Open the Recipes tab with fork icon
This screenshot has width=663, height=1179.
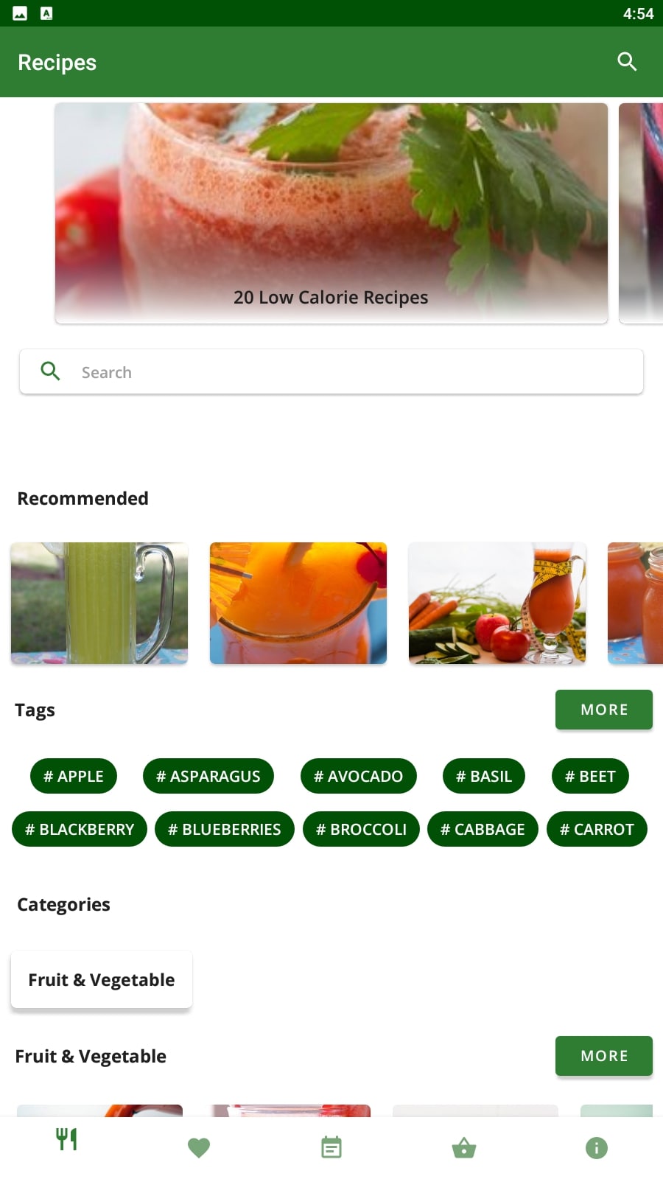(x=66, y=1140)
